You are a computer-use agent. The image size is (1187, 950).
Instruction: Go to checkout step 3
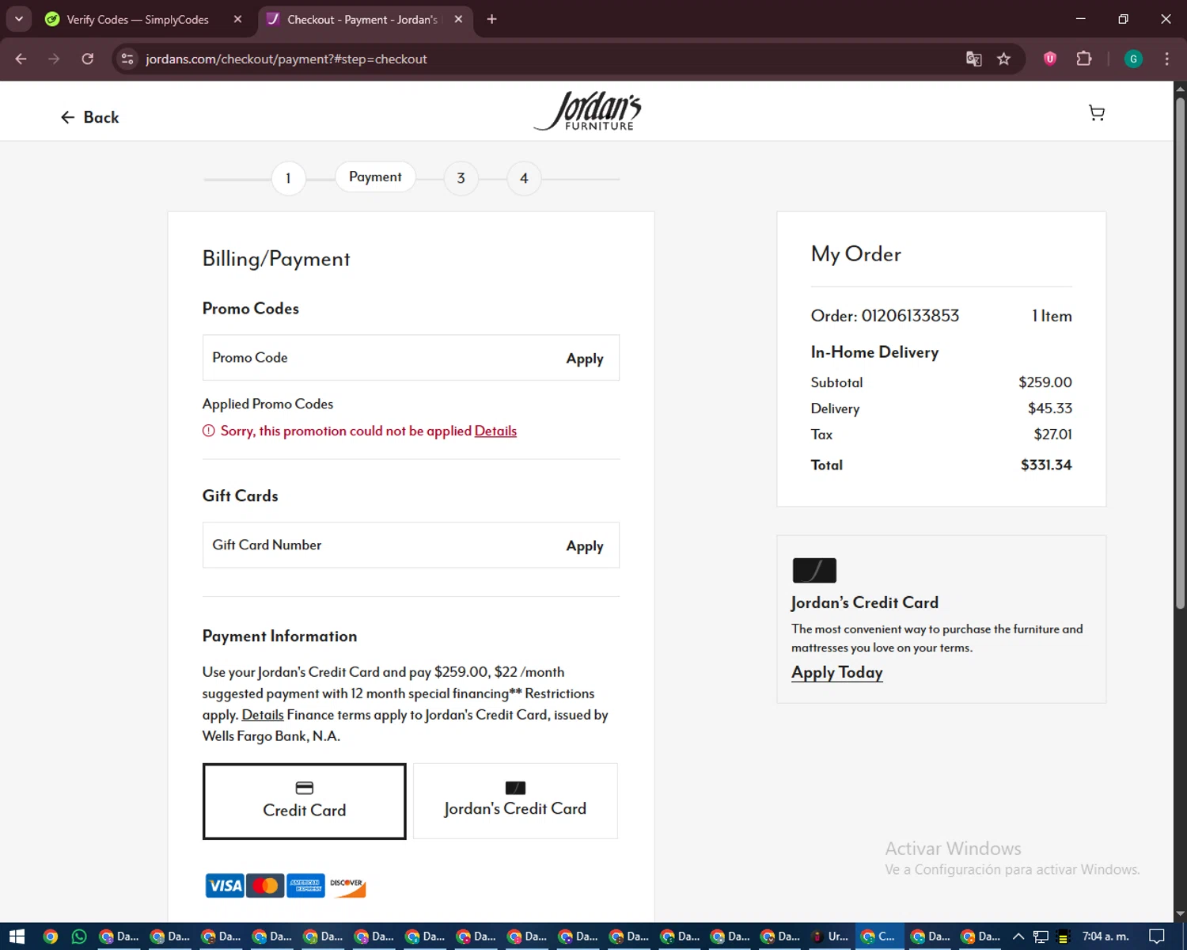(x=461, y=178)
